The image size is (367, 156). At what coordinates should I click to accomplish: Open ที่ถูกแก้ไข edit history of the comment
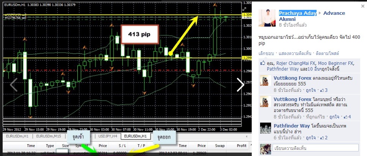click(x=316, y=117)
